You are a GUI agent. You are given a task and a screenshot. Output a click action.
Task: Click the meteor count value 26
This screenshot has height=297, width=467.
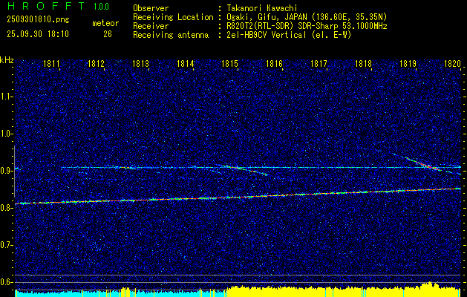(x=108, y=34)
